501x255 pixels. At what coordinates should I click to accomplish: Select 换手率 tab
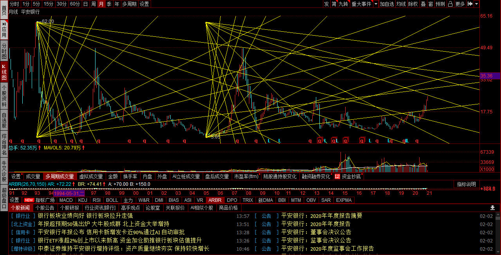click(x=130, y=176)
